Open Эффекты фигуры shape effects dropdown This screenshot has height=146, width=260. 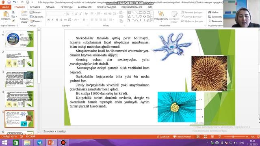click(x=192, y=21)
